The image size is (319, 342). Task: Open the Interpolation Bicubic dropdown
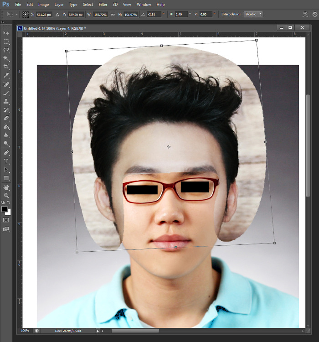(253, 15)
